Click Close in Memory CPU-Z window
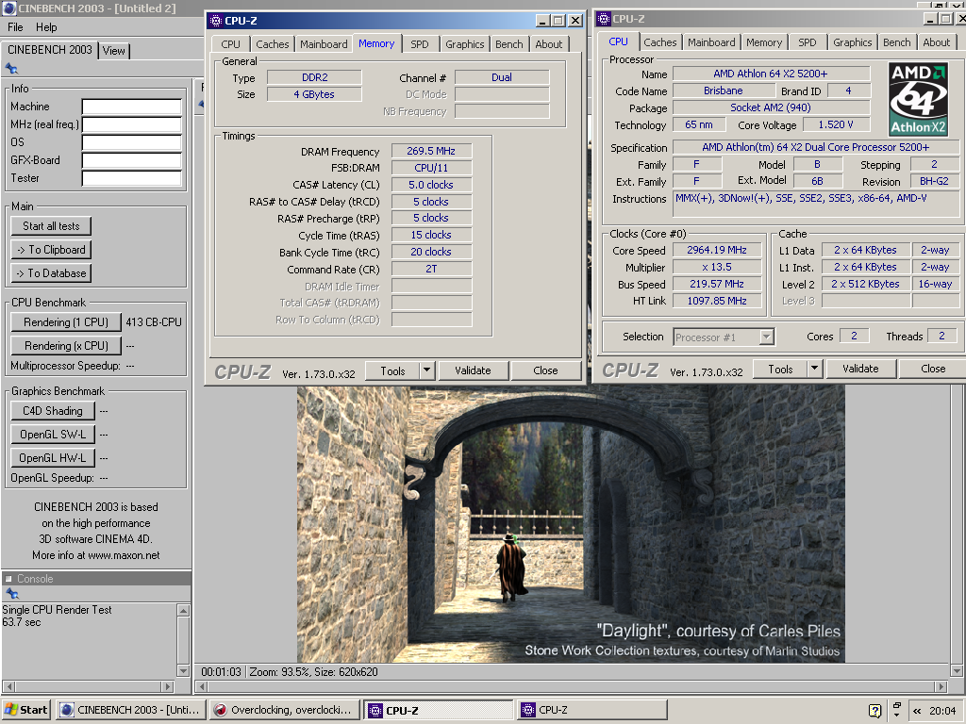This screenshot has width=966, height=724. click(x=546, y=370)
